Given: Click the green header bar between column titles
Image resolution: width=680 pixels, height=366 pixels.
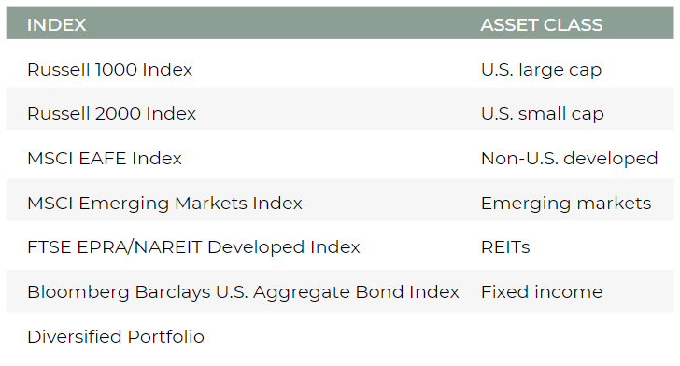Looking at the screenshot, I should 282,23.
